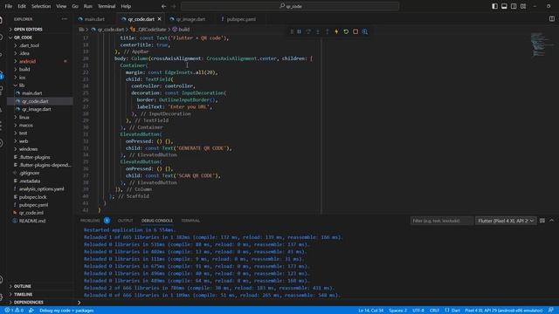The height and width of the screenshot is (314, 559).
Task: Open README.md in the explorer
Action: (x=40, y=221)
